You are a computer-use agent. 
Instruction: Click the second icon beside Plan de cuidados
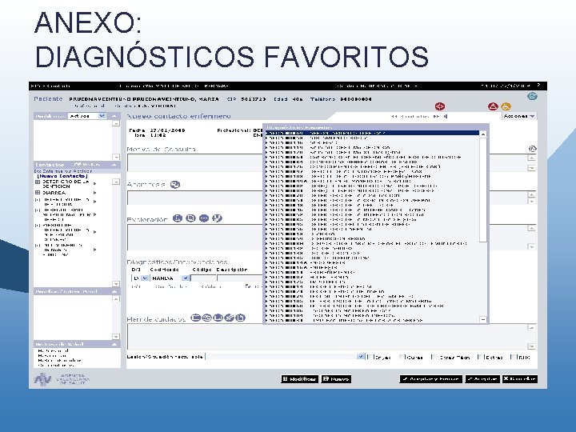click(x=207, y=318)
